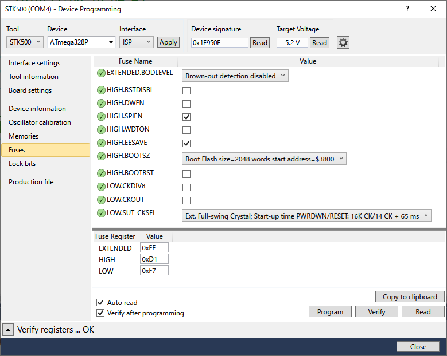Click the Value column header
Screen dimensions: 447x356
308,61
